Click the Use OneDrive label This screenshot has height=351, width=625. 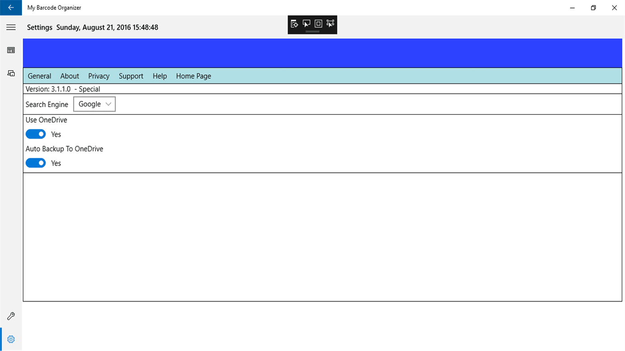coord(46,120)
